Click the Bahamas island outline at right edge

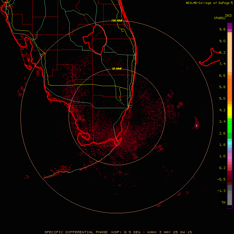[x=209, y=57]
